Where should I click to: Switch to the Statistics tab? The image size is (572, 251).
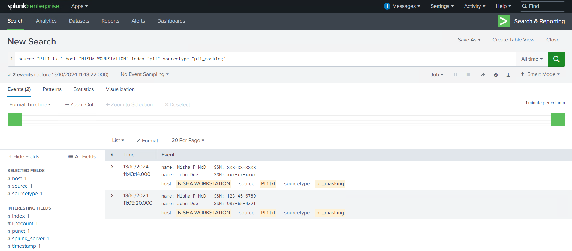(83, 89)
